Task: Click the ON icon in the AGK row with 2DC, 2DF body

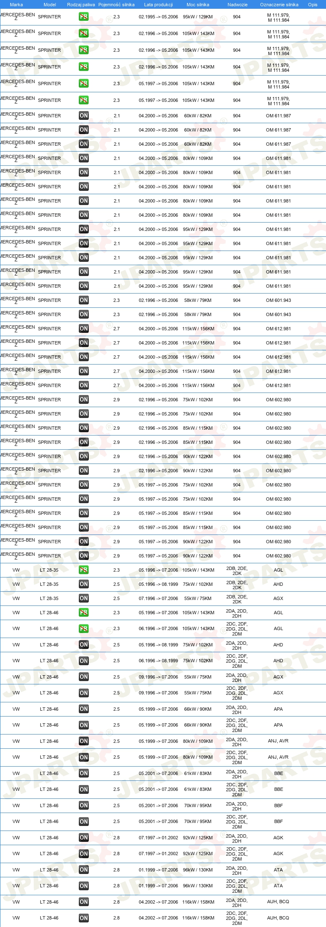Action: pyautogui.click(x=83, y=854)
